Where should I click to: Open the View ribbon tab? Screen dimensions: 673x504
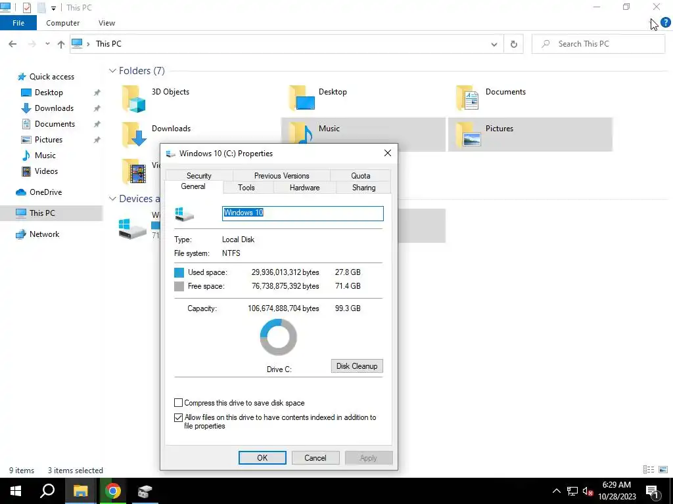pyautogui.click(x=106, y=23)
